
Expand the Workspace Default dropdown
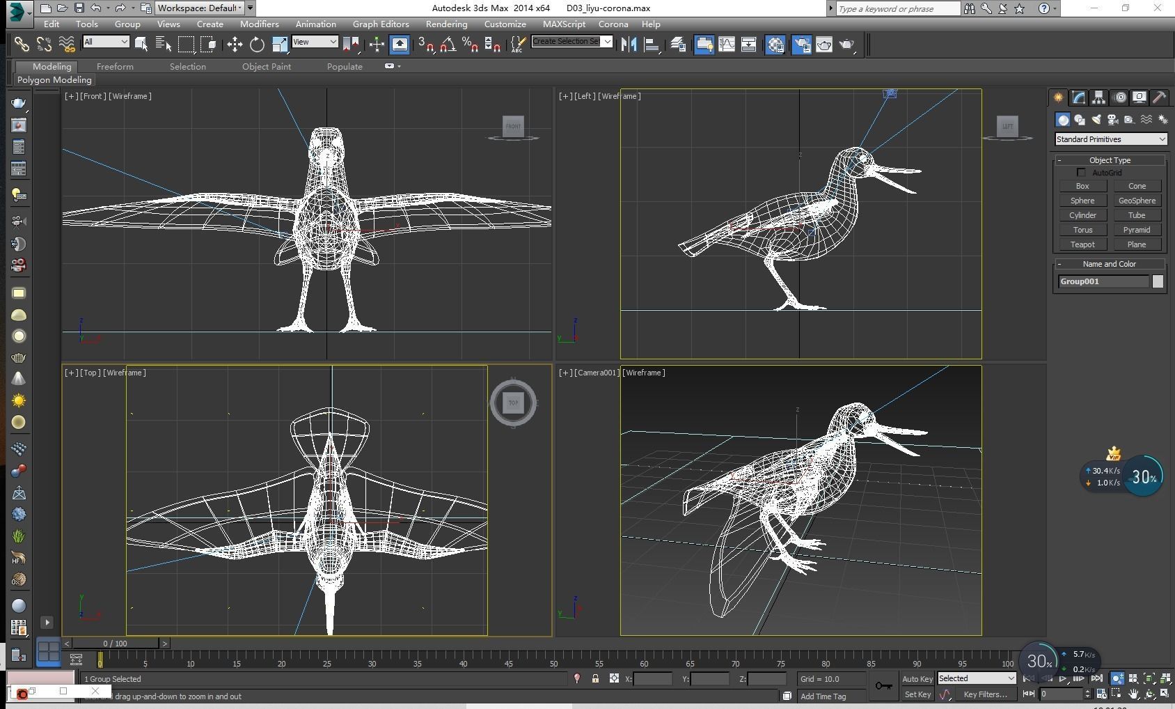coord(239,8)
